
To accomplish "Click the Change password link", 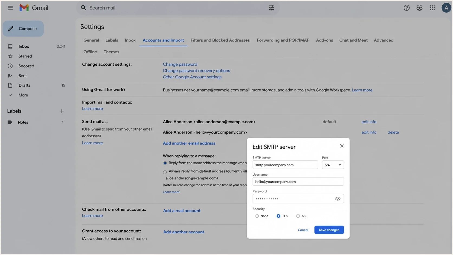I will [x=180, y=64].
